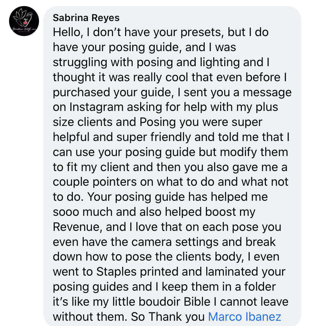Open Sabrina Reyes' profile picture avatar
This screenshot has height=326, width=311.
pyautogui.click(x=24, y=21)
